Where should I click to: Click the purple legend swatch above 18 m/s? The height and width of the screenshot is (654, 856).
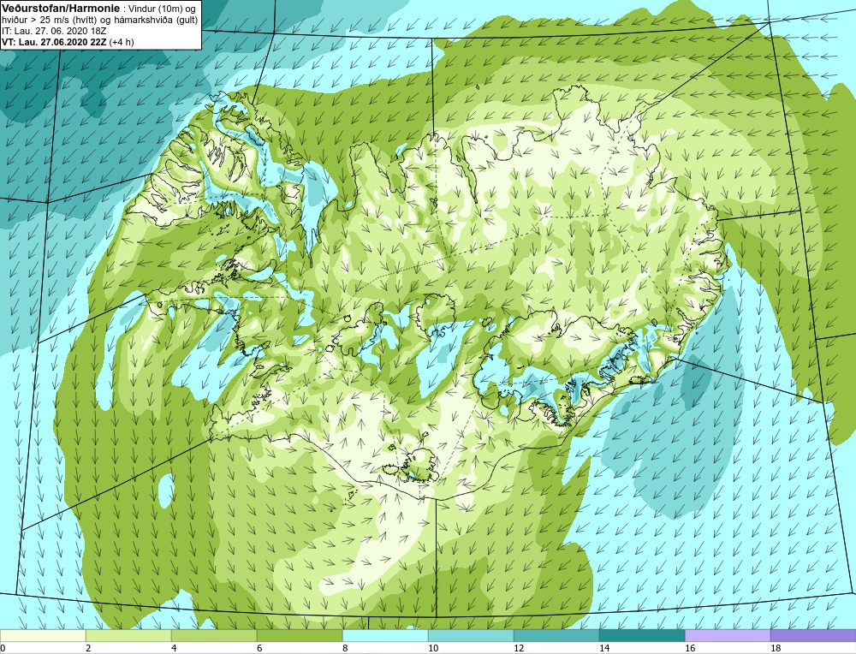[813, 635]
